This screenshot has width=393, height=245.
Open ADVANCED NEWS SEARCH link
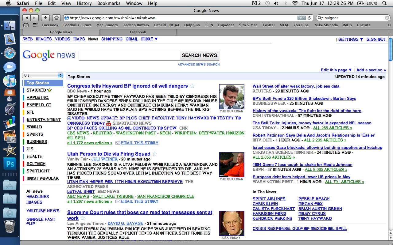[x=199, y=64]
